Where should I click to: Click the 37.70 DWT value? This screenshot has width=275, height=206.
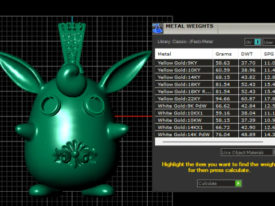coord(248,63)
